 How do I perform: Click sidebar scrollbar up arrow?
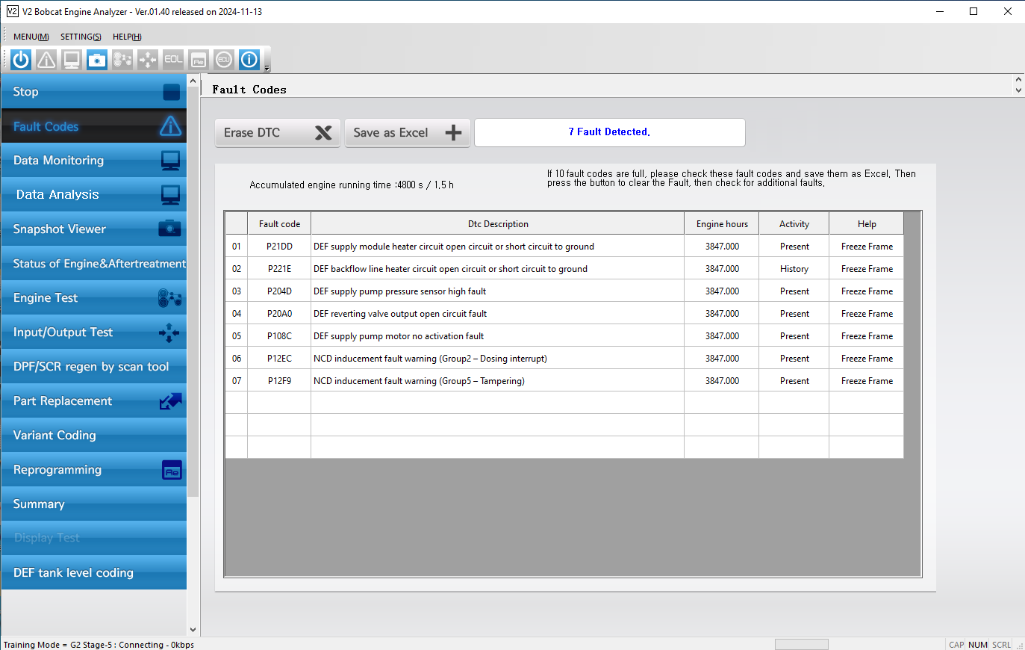(x=193, y=81)
